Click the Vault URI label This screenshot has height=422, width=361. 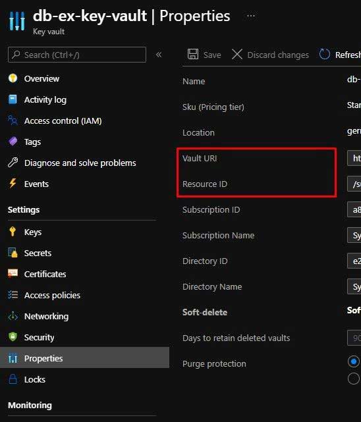pos(200,158)
